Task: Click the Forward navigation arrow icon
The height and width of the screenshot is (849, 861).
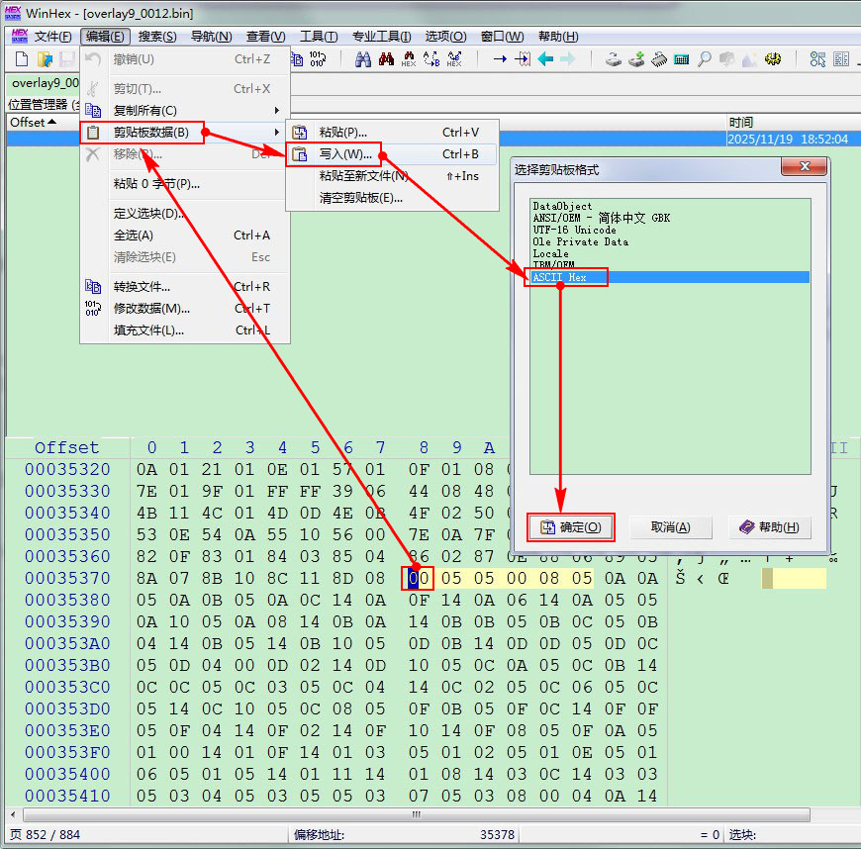Action: pos(568,58)
